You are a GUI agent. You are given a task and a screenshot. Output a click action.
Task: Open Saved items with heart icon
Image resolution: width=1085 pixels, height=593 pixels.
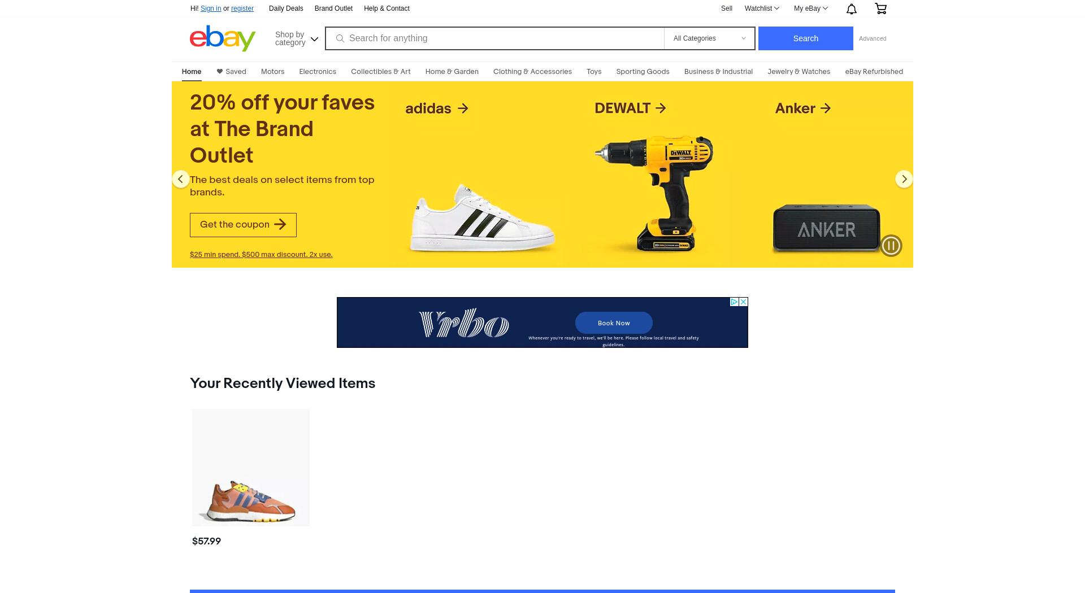point(231,72)
